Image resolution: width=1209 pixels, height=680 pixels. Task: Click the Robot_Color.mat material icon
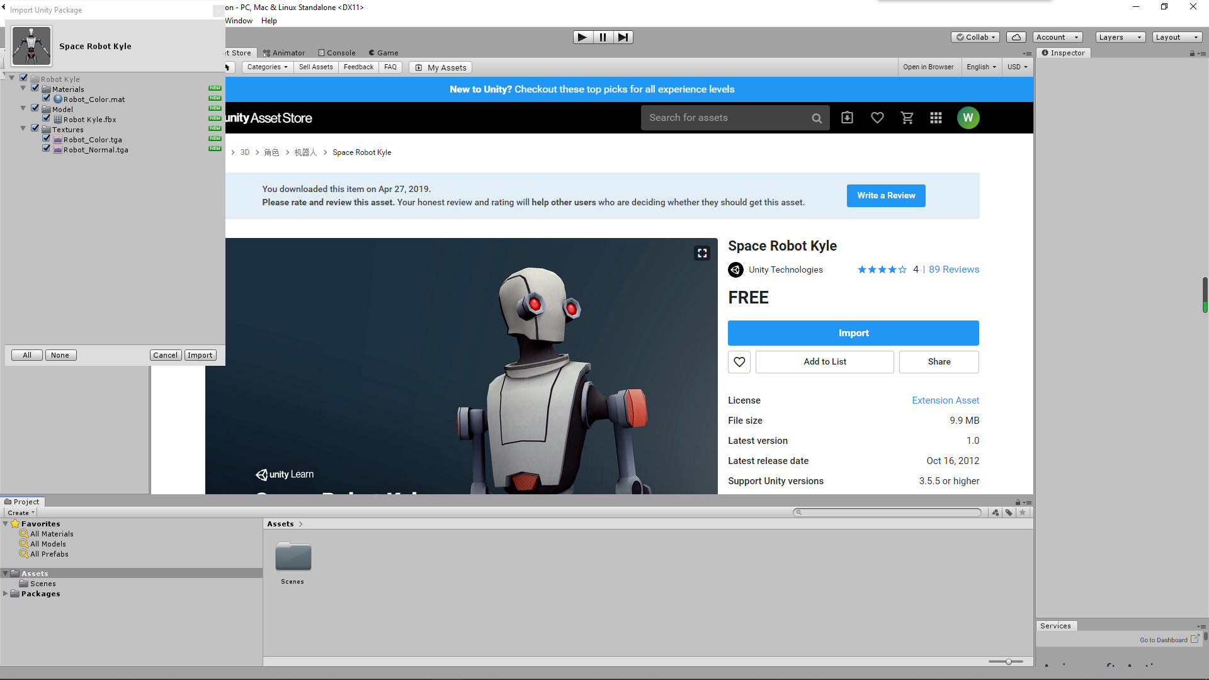click(x=58, y=99)
